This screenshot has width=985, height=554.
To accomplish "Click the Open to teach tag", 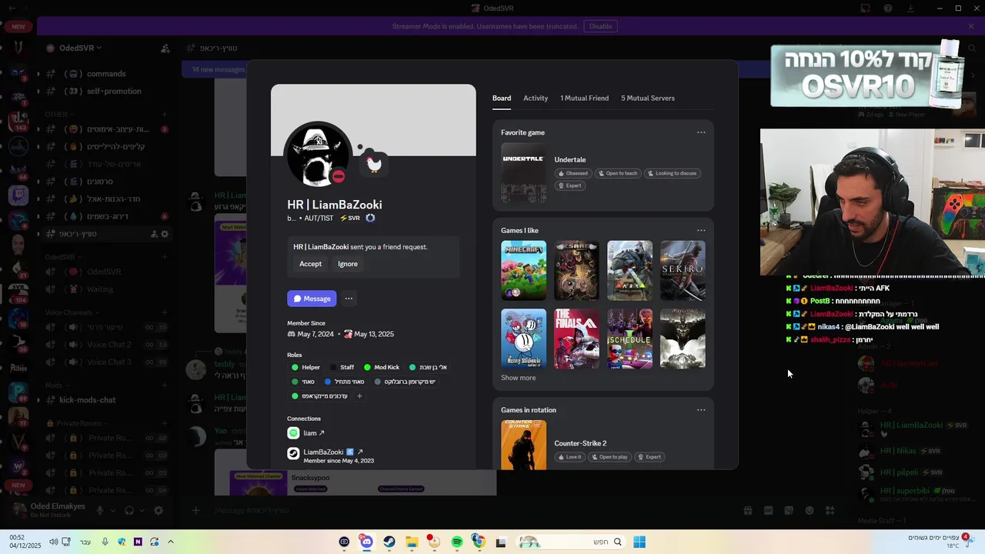I will pos(618,173).
